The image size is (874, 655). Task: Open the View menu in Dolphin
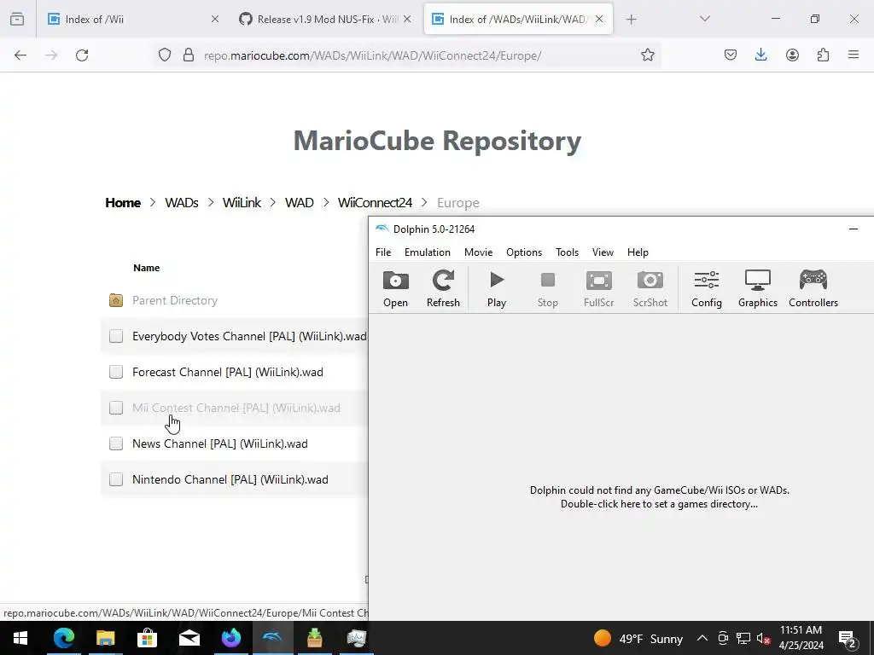click(603, 252)
